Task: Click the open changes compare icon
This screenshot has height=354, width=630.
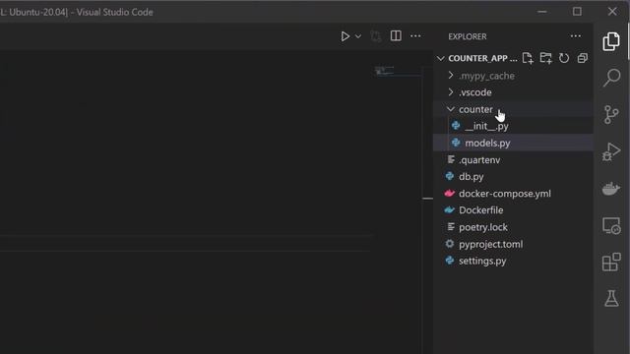Action: [x=376, y=36]
